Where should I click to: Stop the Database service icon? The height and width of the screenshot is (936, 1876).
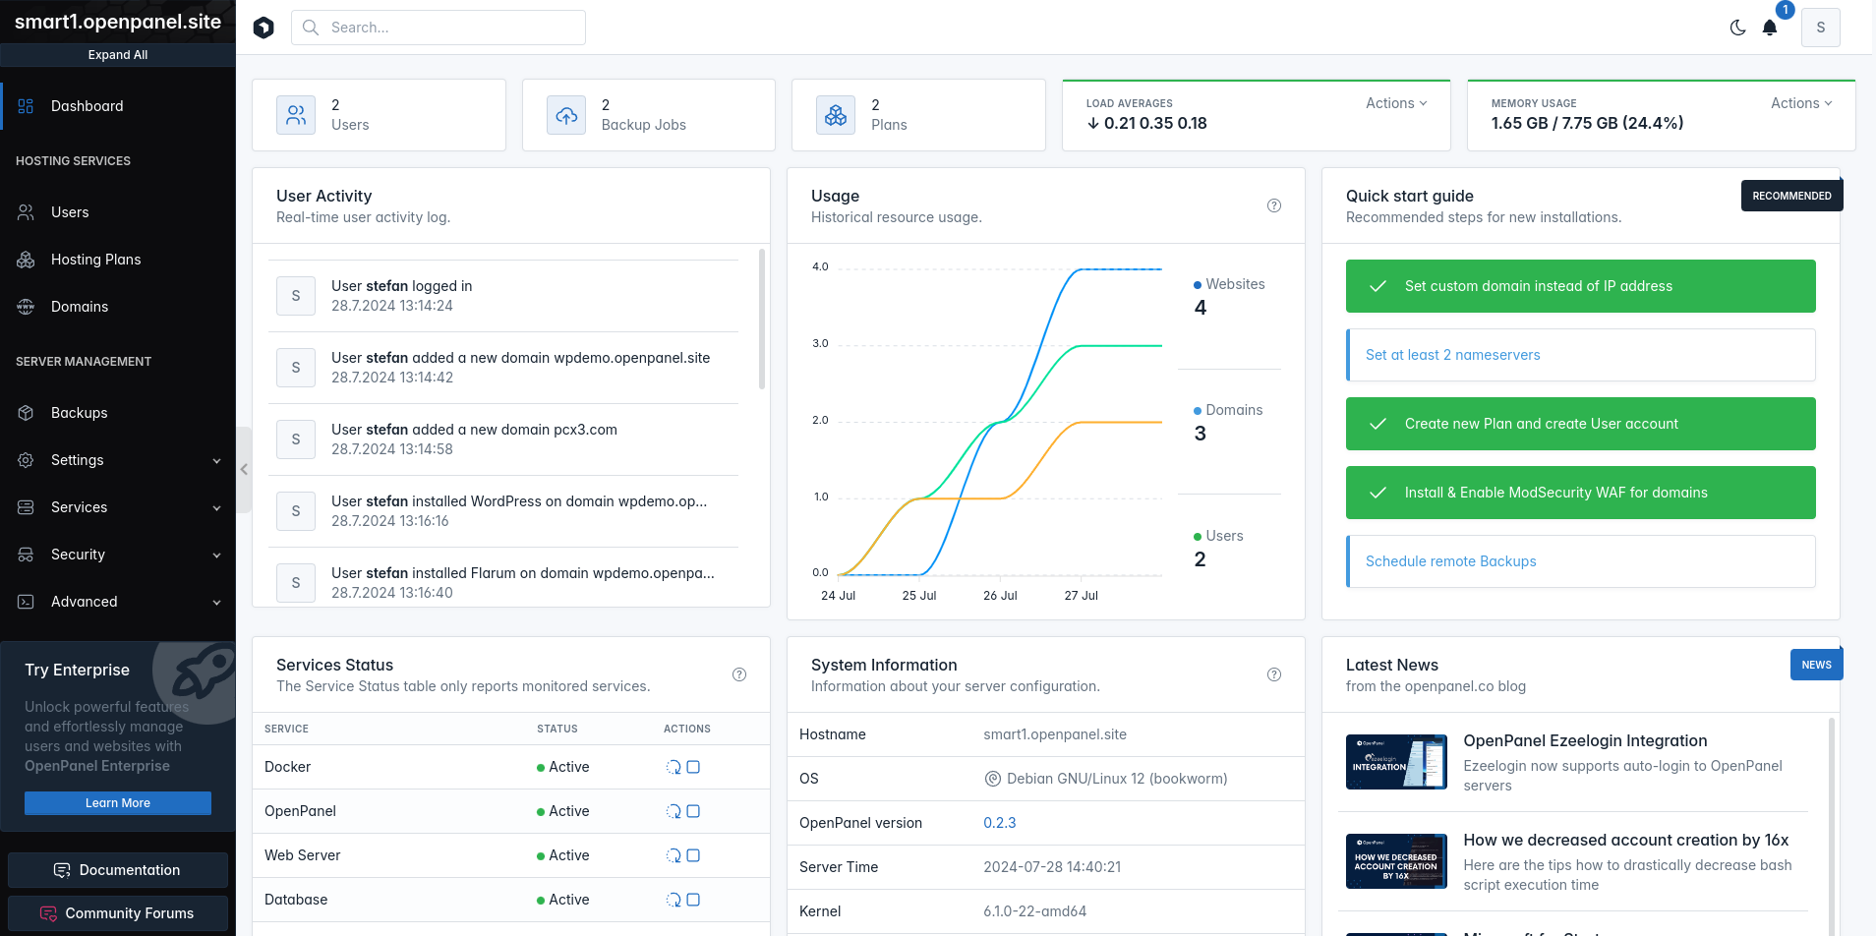(693, 900)
